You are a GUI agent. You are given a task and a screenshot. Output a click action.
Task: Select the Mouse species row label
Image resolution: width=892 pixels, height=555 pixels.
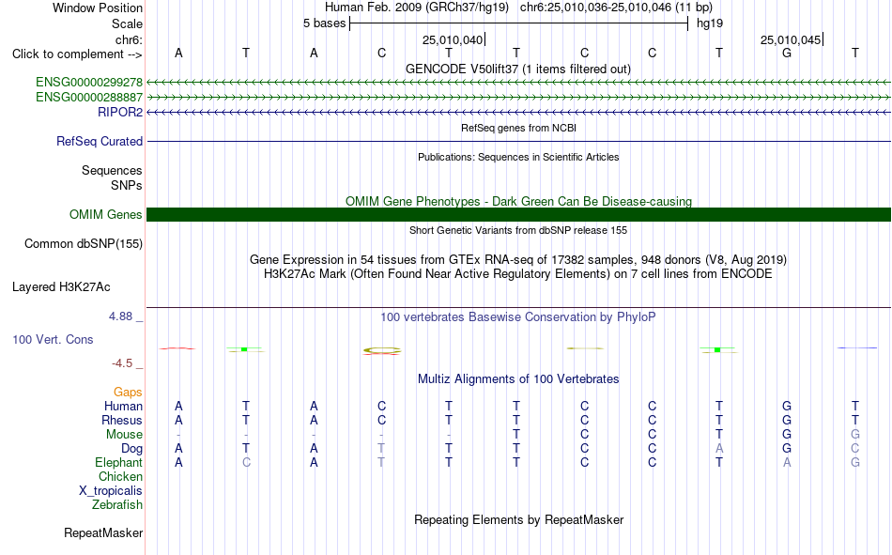pos(125,434)
